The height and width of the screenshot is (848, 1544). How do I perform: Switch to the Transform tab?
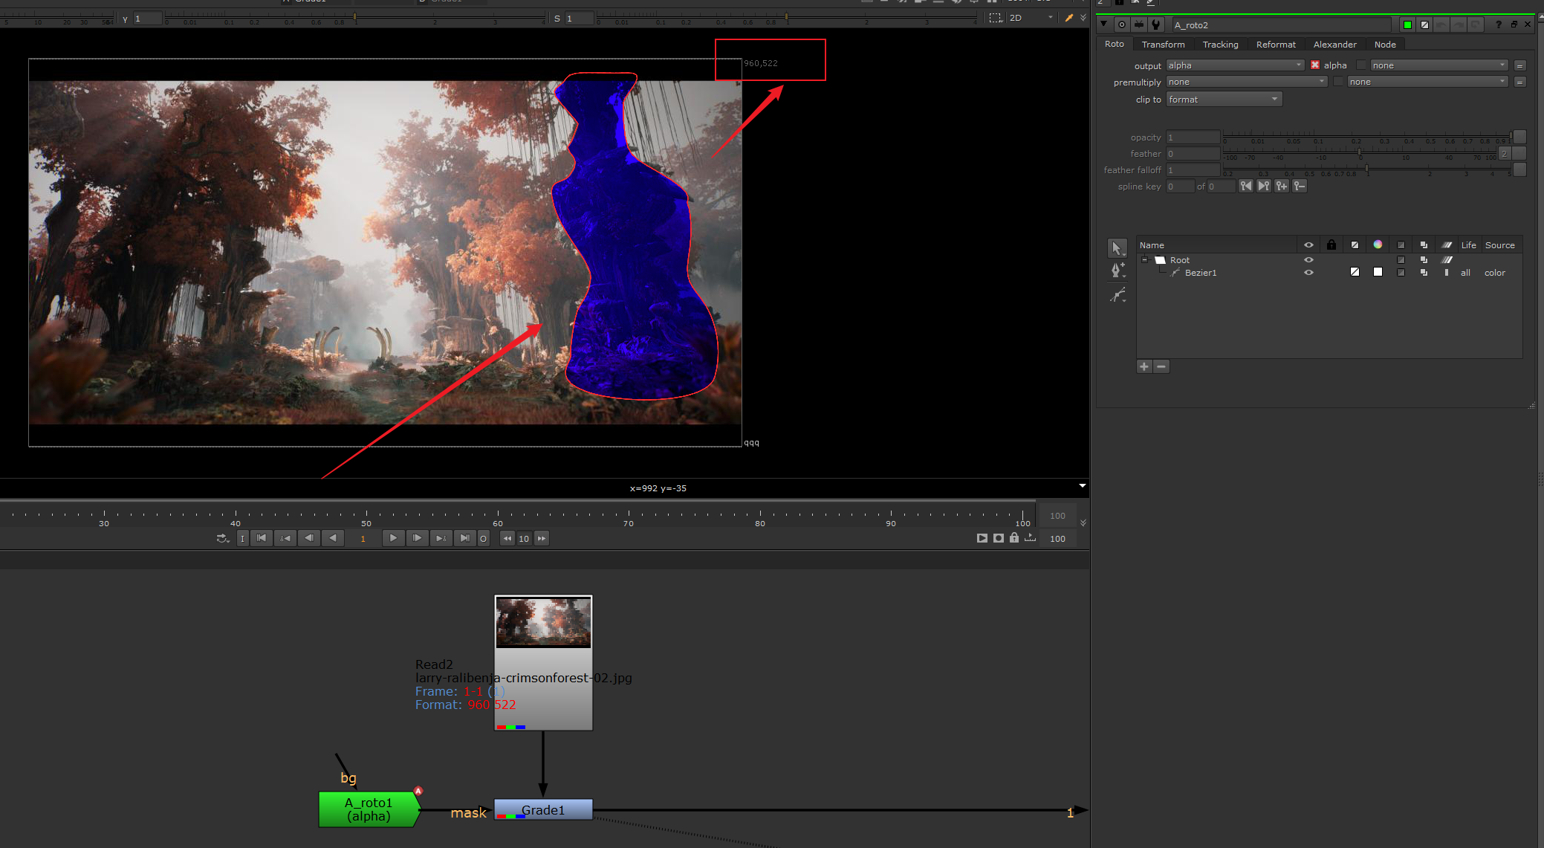point(1163,45)
